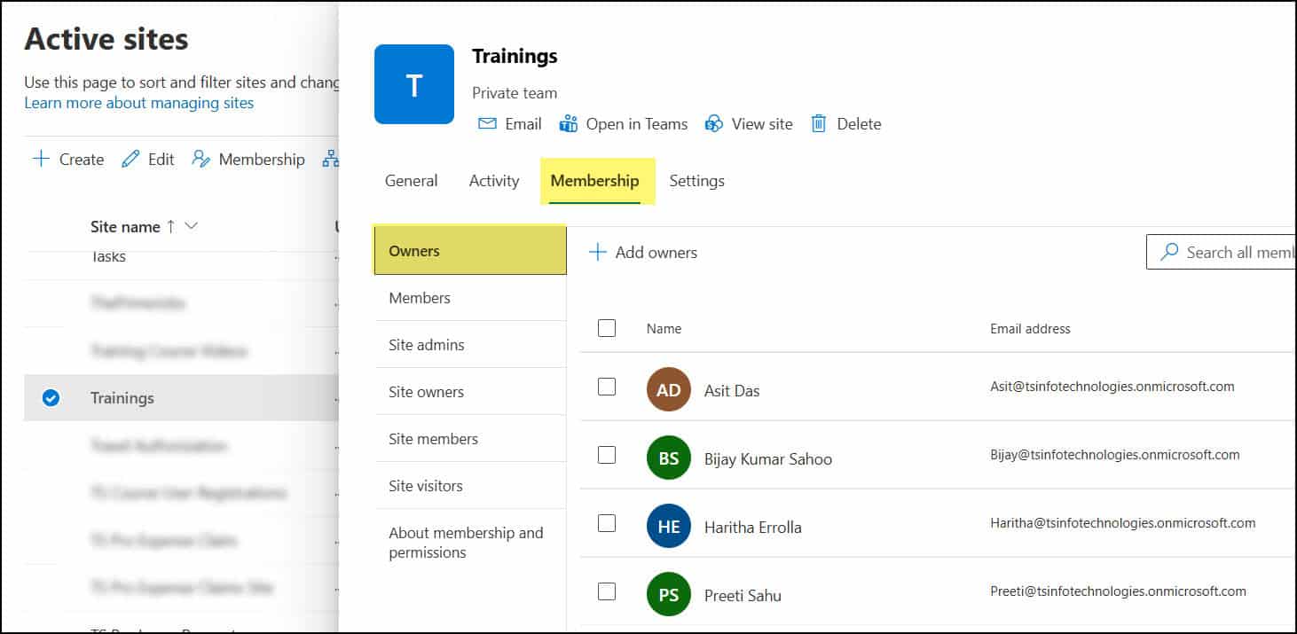This screenshot has width=1297, height=634.
Task: Check the checkbox next to Asit Das
Action: [x=606, y=386]
